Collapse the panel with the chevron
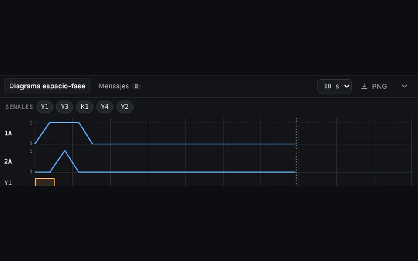This screenshot has height=261, width=418. [x=405, y=86]
